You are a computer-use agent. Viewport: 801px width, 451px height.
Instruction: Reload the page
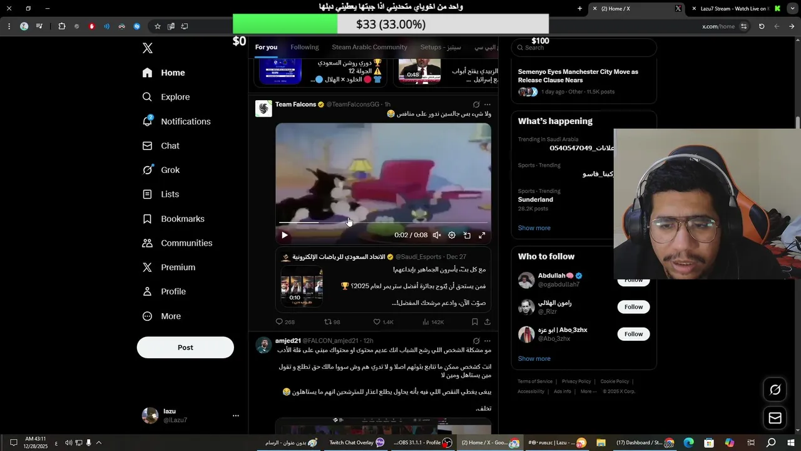click(762, 26)
